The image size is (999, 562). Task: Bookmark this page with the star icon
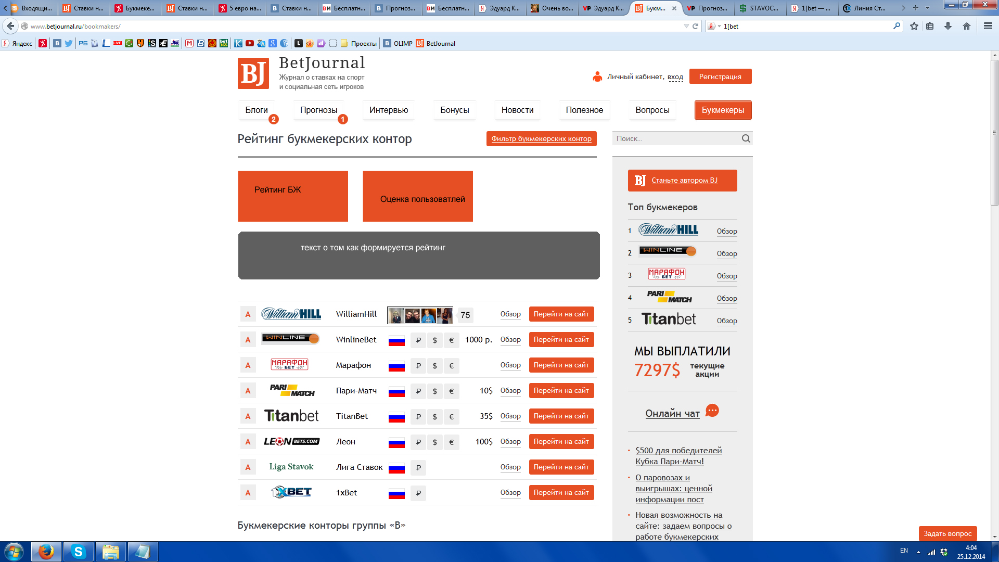click(x=914, y=26)
